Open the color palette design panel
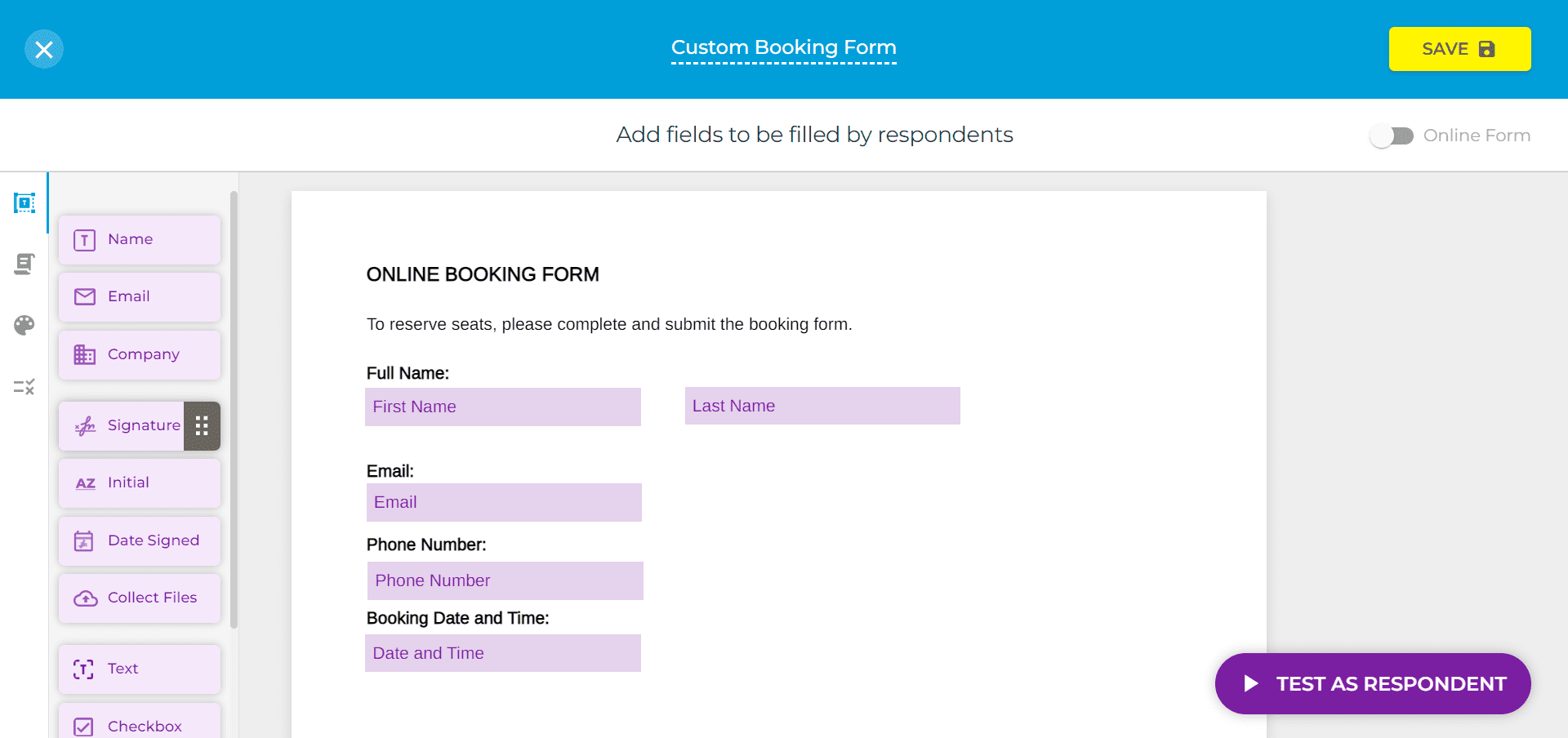The image size is (1568, 738). click(24, 325)
